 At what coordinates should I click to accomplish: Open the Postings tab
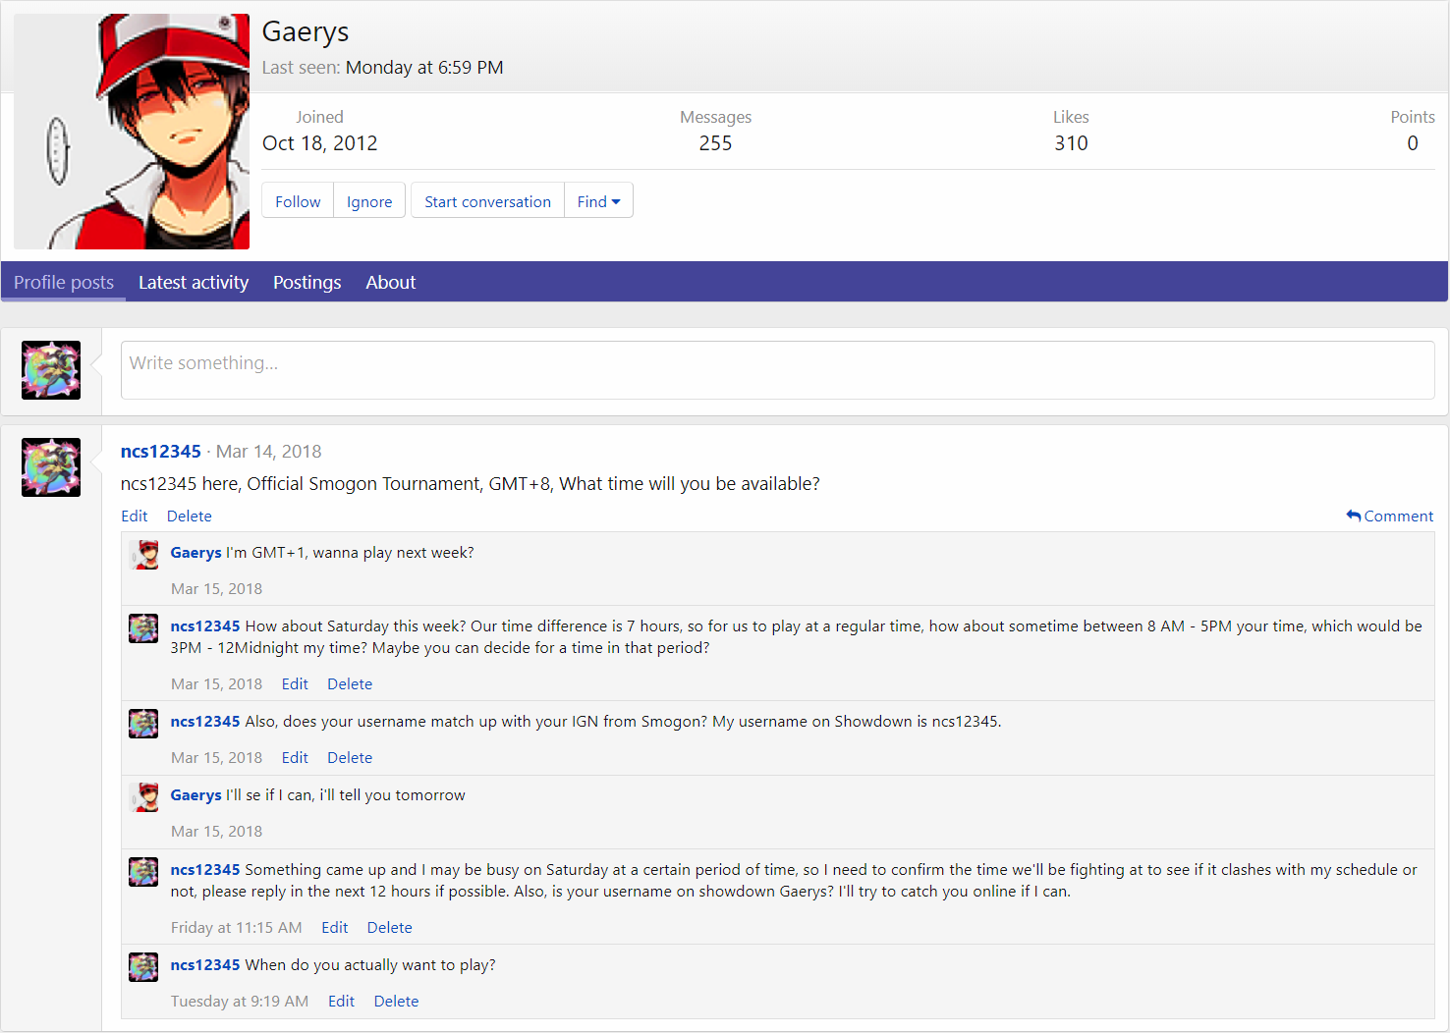pos(307,283)
